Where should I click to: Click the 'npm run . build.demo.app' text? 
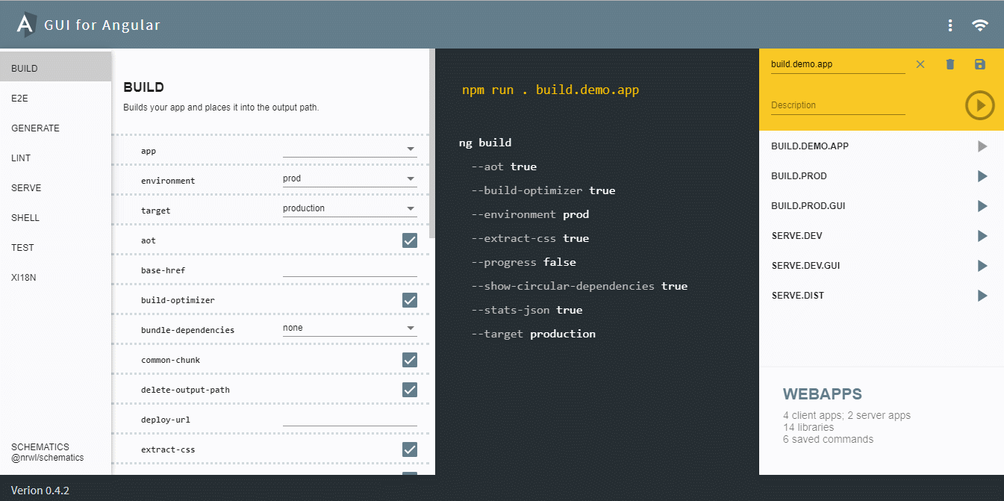[551, 90]
